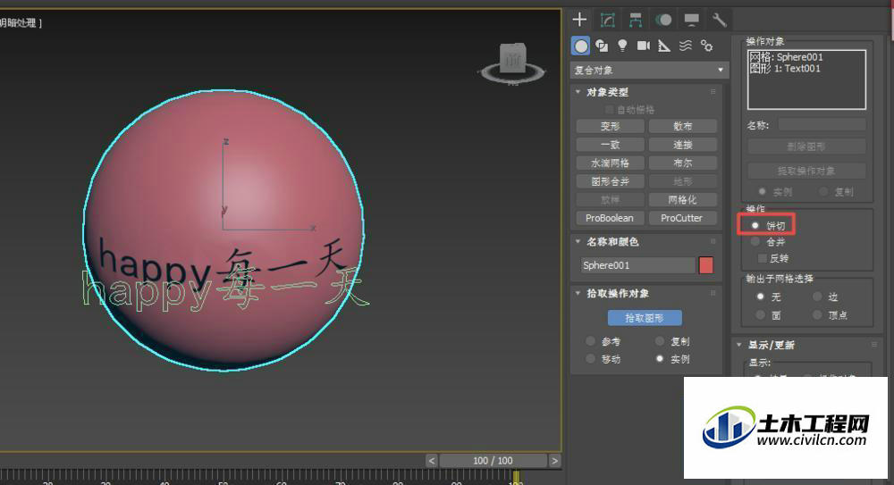This screenshot has height=485, width=894.
Task: Switch to the Modify panel tab
Action: (607, 20)
